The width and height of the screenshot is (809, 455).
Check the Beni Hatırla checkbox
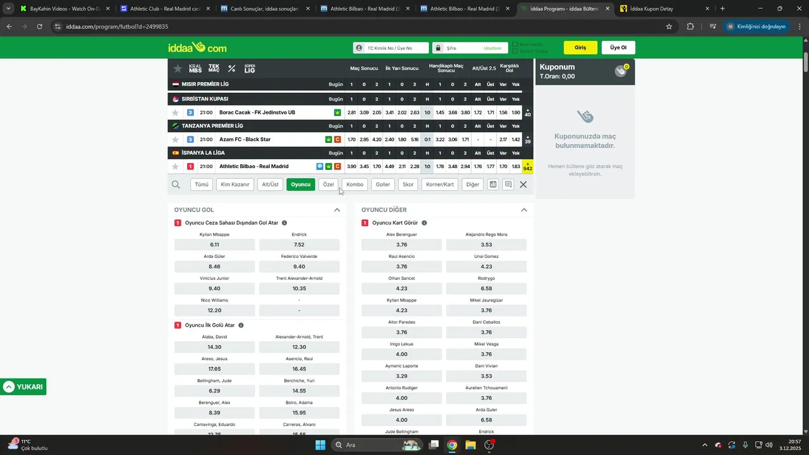click(515, 44)
